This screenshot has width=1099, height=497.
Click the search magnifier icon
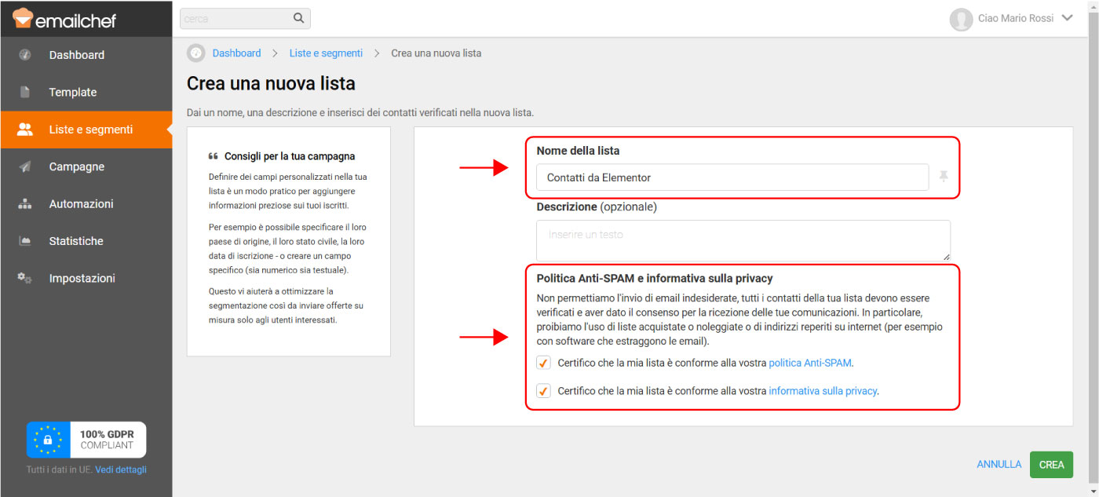click(298, 18)
